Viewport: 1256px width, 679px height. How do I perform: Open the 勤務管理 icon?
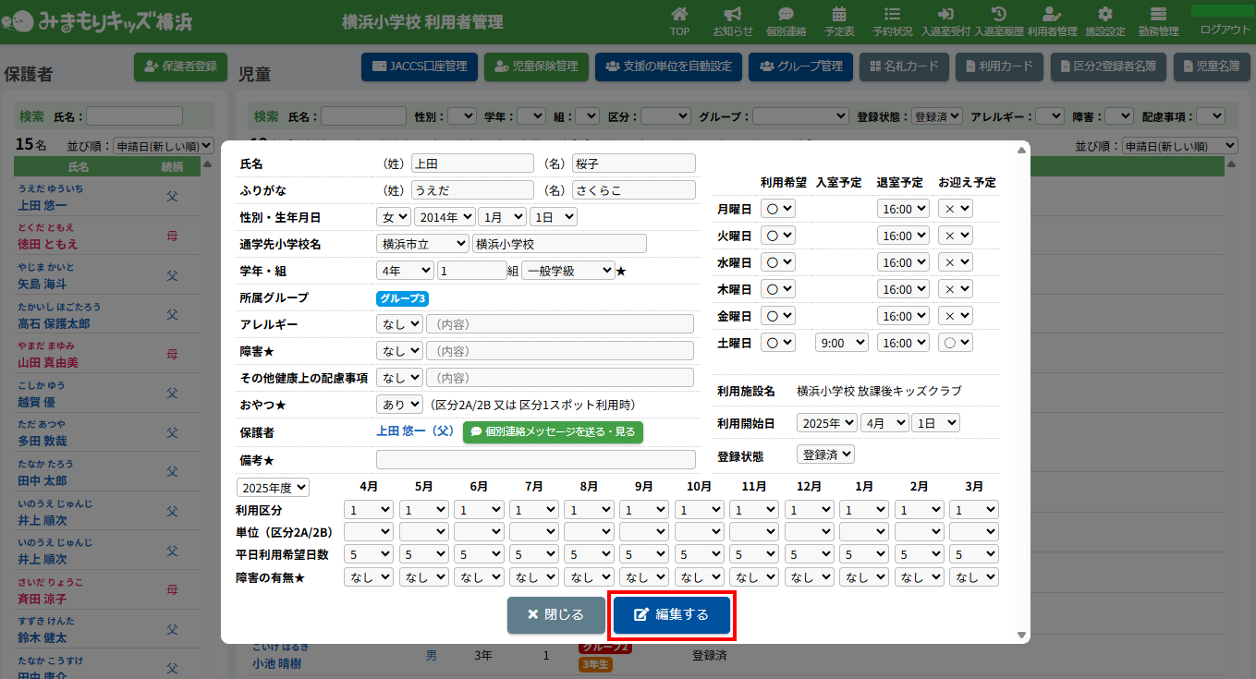click(1157, 16)
